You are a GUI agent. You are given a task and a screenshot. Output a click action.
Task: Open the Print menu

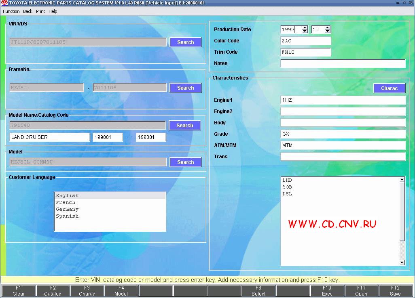[x=40, y=11]
